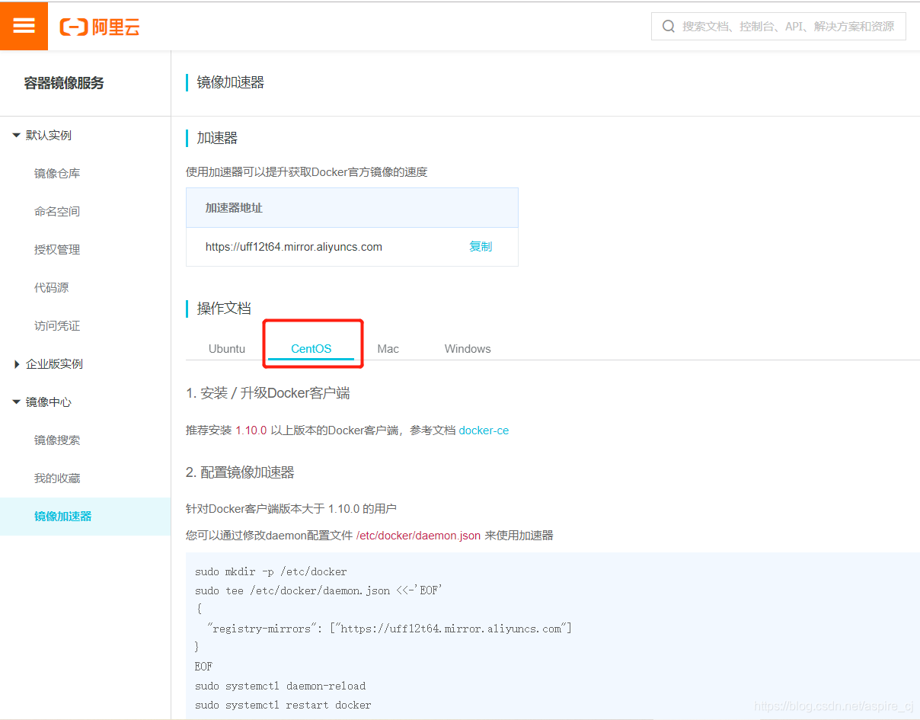This screenshot has width=920, height=720.
Task: Open 访问凭证 in the sidebar
Action: pos(57,326)
